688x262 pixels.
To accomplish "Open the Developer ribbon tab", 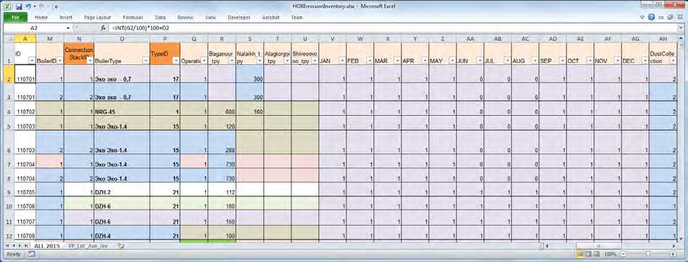I will 239,18.
